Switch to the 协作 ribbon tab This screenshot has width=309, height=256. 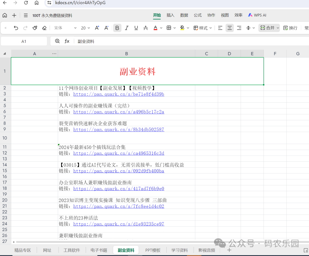(x=211, y=15)
